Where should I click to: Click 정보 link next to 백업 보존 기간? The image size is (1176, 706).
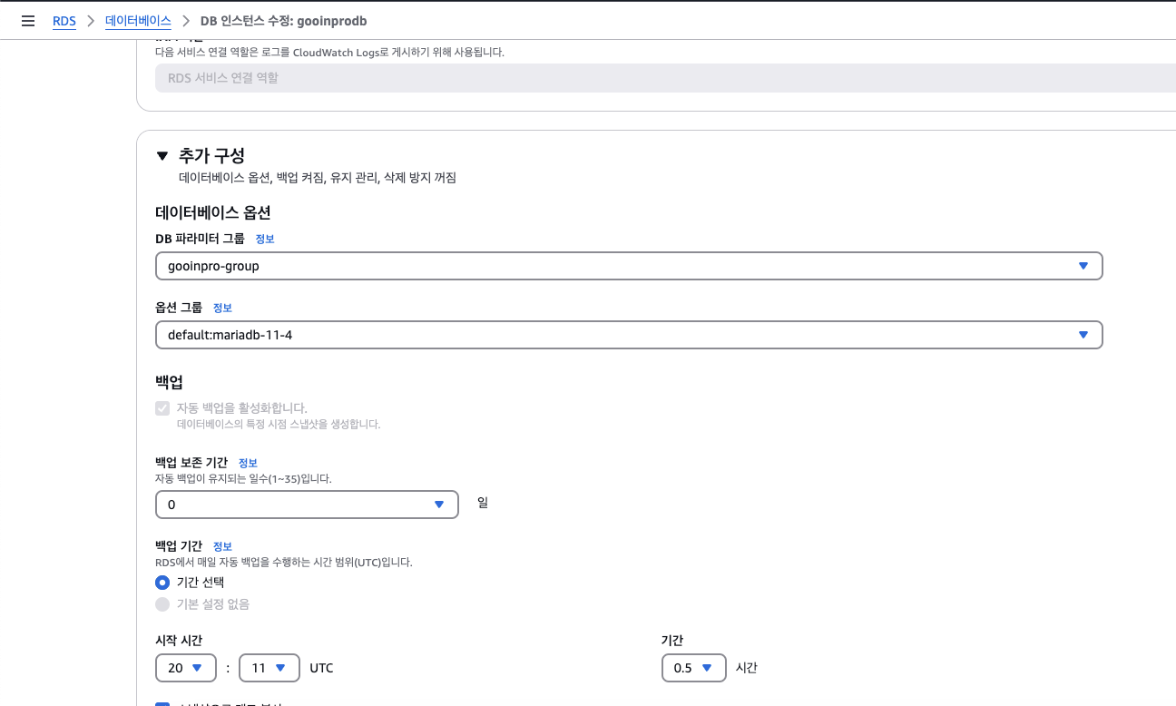248,463
